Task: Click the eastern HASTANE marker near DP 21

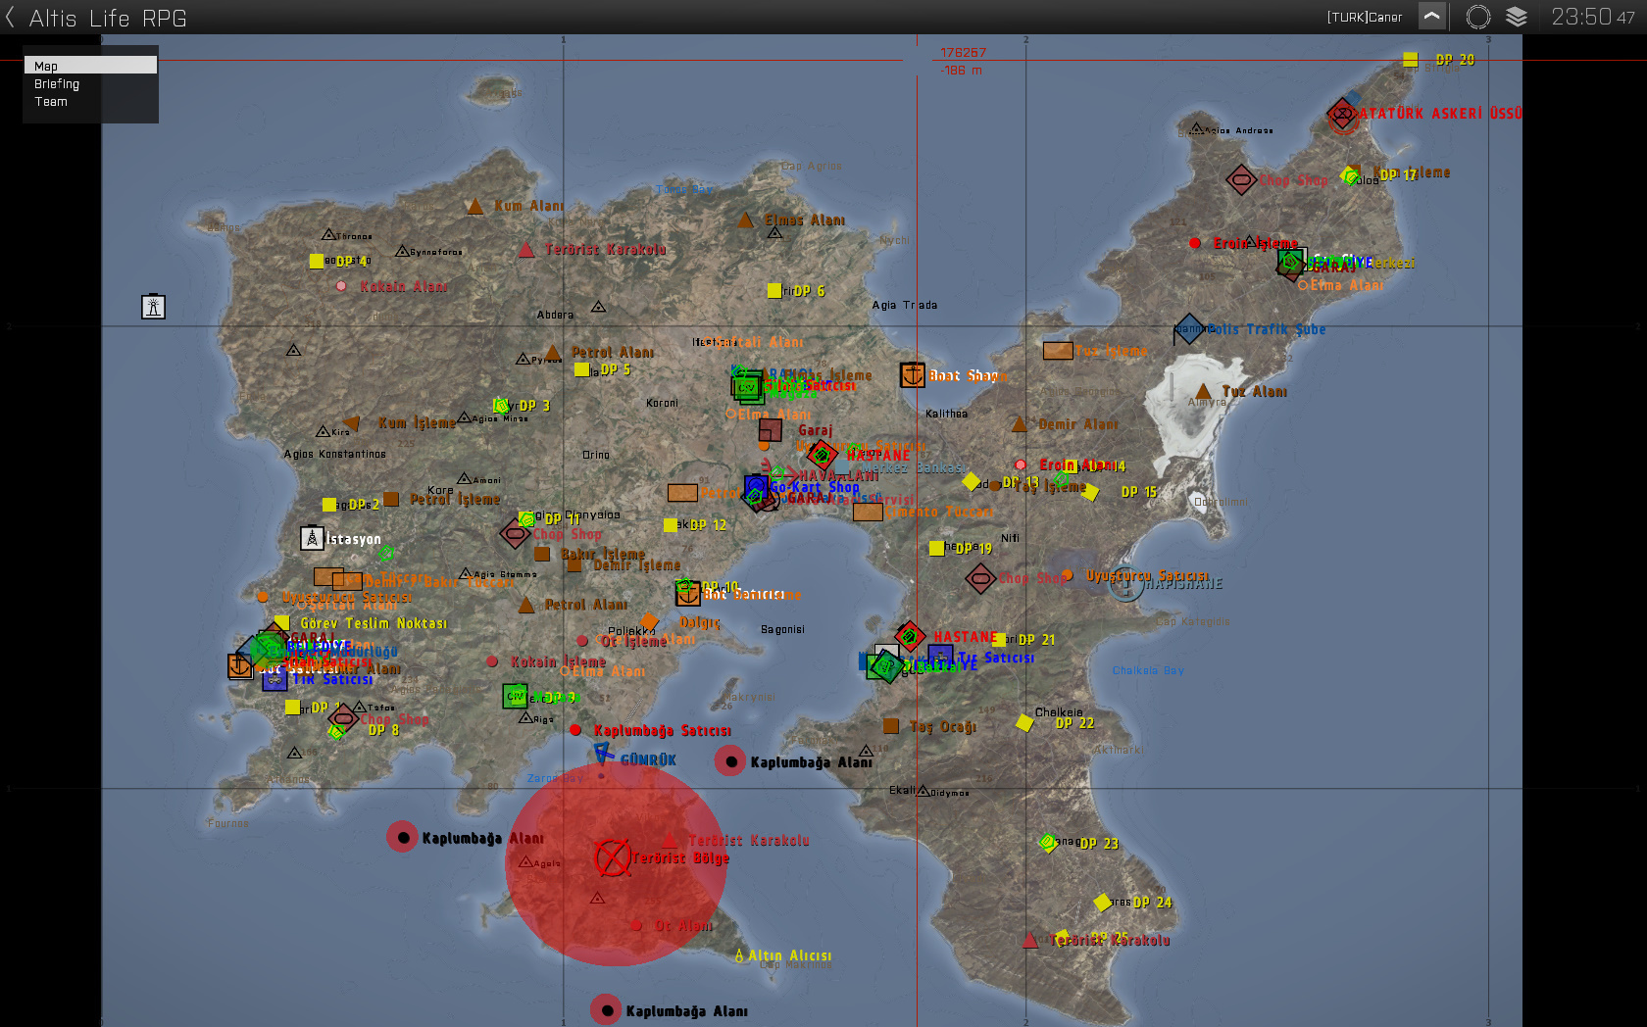Action: pyautogui.click(x=909, y=636)
